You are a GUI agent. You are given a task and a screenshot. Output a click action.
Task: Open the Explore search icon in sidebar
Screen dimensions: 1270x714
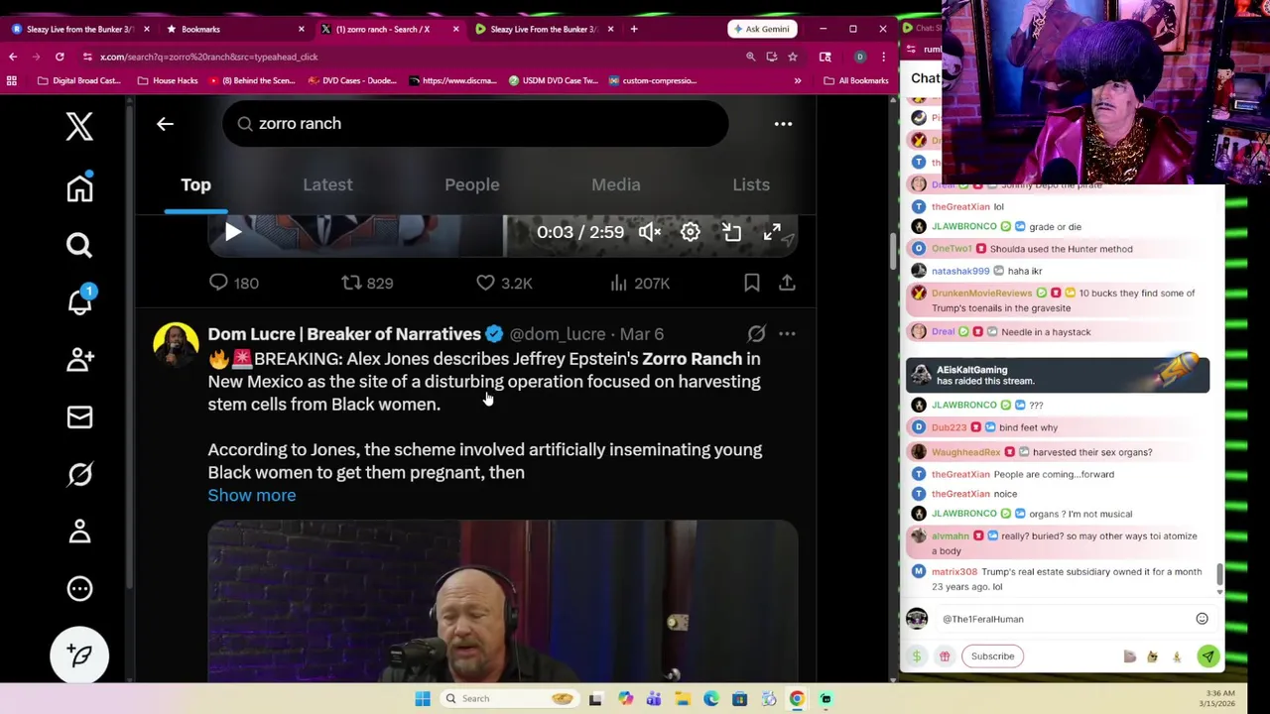tap(79, 245)
